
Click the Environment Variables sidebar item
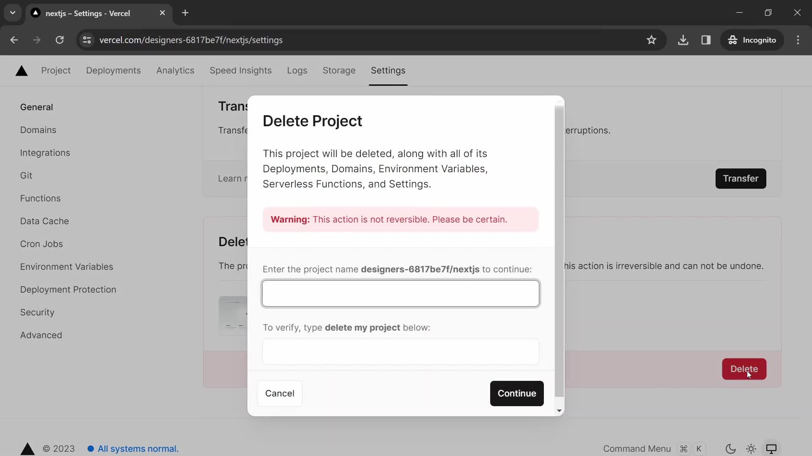click(66, 266)
